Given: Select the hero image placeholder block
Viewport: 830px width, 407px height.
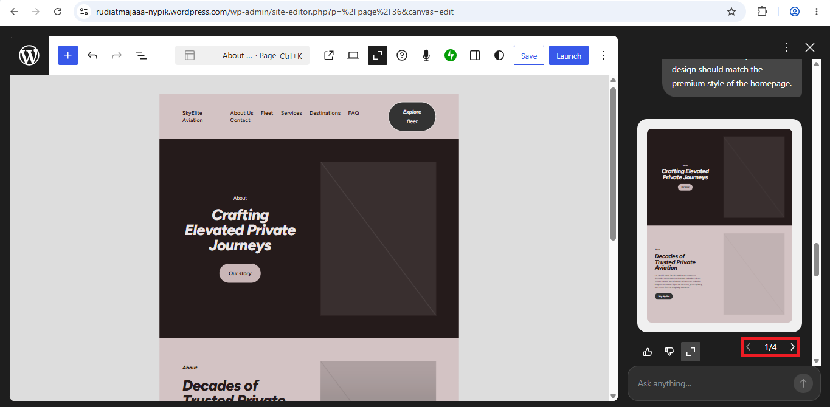Looking at the screenshot, I should tap(378, 239).
